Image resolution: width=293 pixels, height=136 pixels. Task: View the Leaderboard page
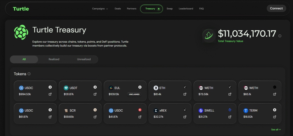point(186,9)
